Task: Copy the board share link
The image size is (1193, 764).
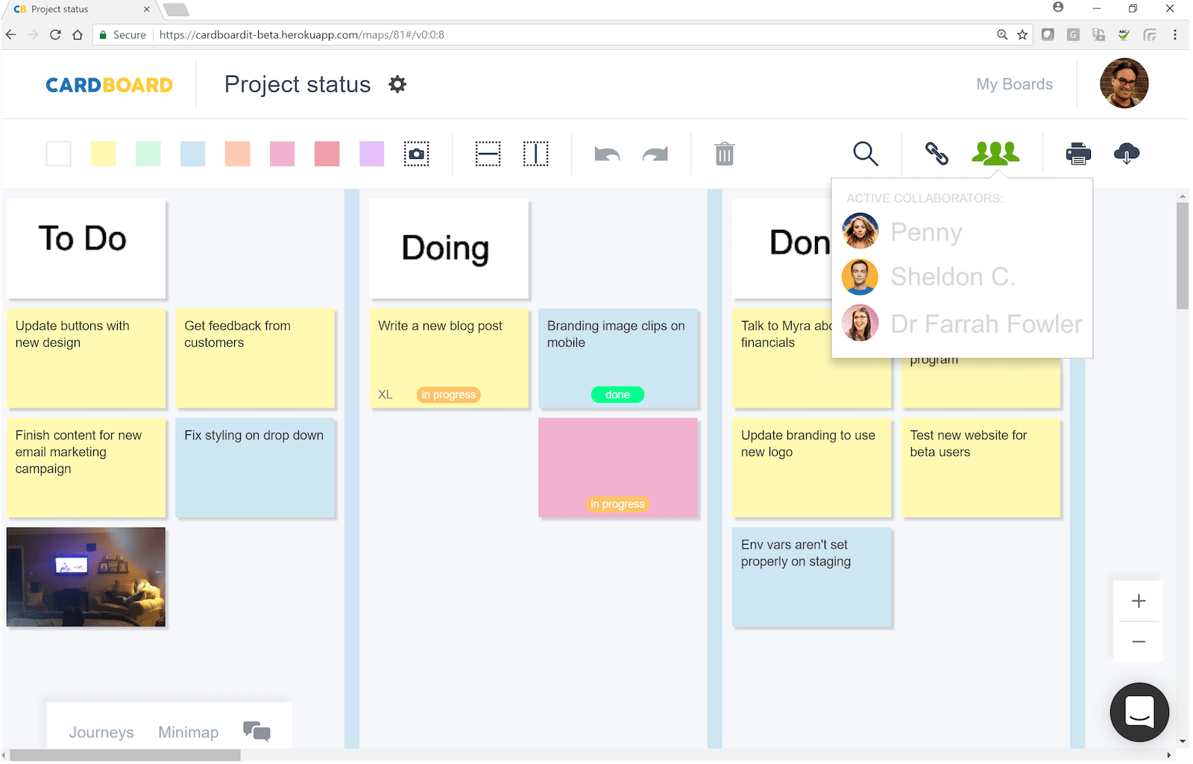Action: (937, 154)
